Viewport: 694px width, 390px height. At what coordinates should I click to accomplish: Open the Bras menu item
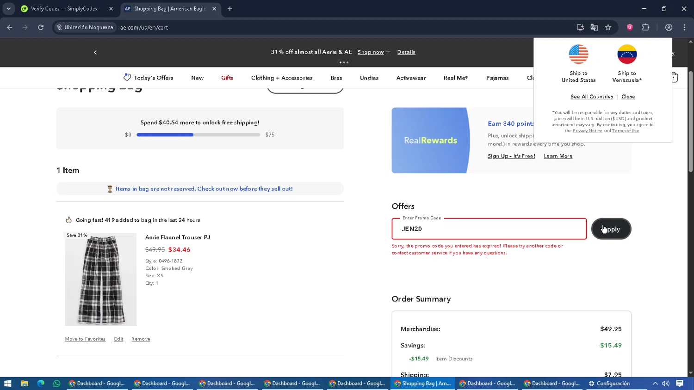click(336, 78)
